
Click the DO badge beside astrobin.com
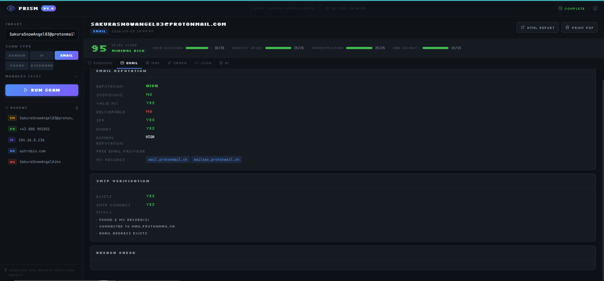(12, 151)
